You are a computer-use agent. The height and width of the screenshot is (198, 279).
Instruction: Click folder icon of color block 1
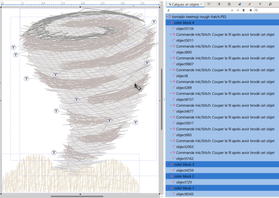[172, 188]
